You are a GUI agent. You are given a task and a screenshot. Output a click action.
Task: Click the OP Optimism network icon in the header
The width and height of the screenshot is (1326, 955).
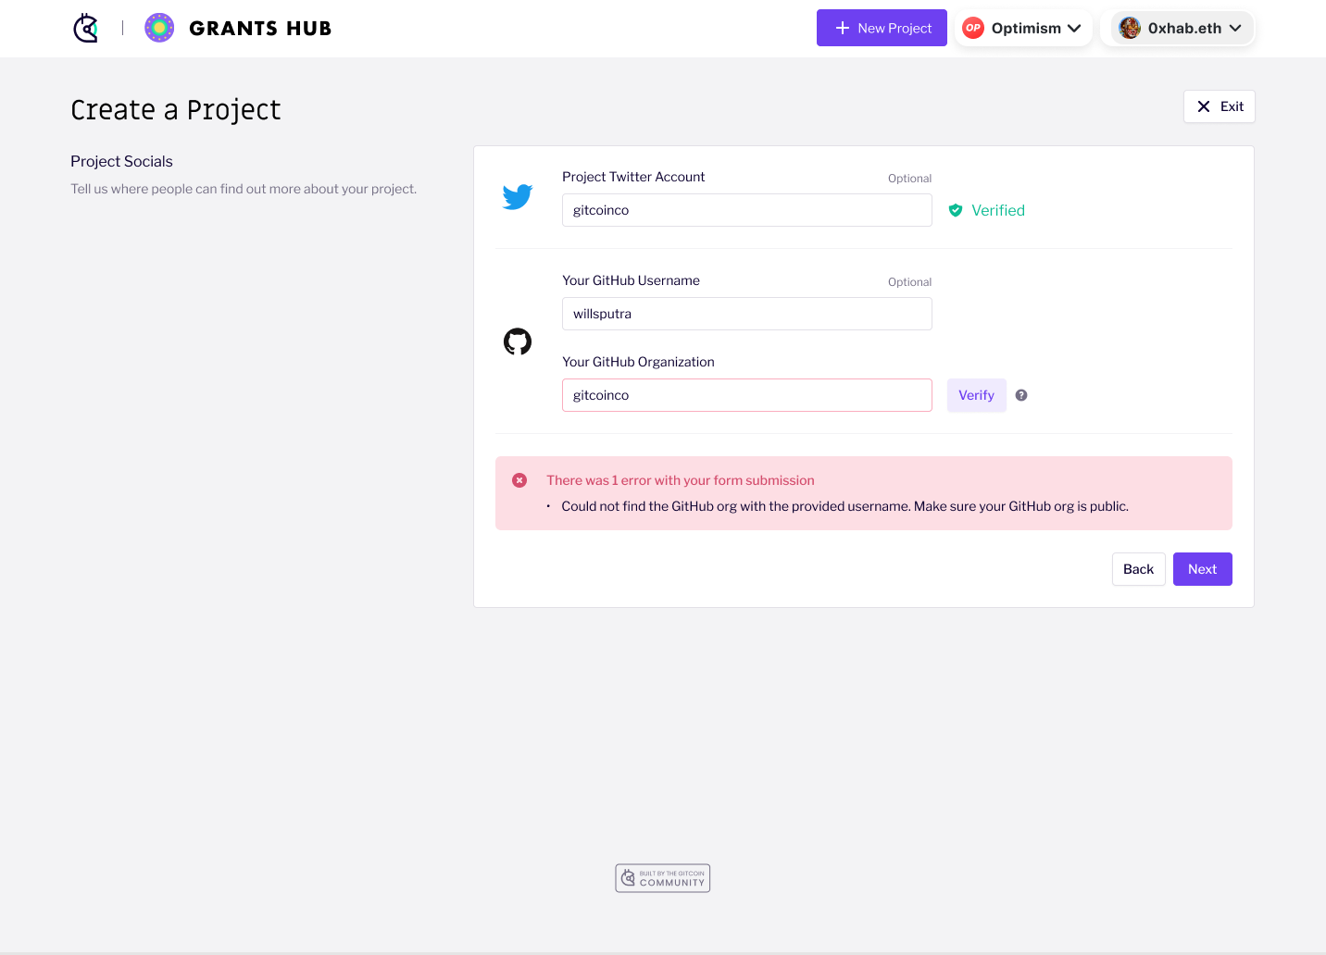[x=972, y=28]
